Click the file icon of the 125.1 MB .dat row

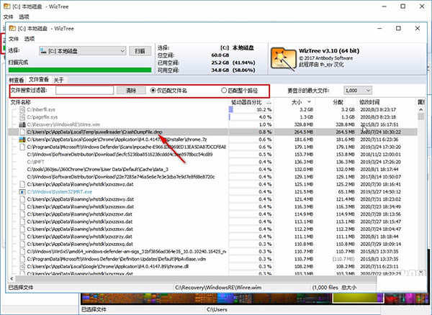[x=22, y=184]
